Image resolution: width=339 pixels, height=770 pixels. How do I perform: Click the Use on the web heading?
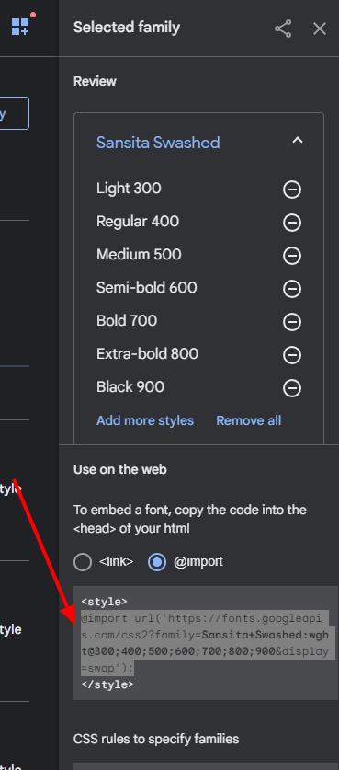coord(120,469)
